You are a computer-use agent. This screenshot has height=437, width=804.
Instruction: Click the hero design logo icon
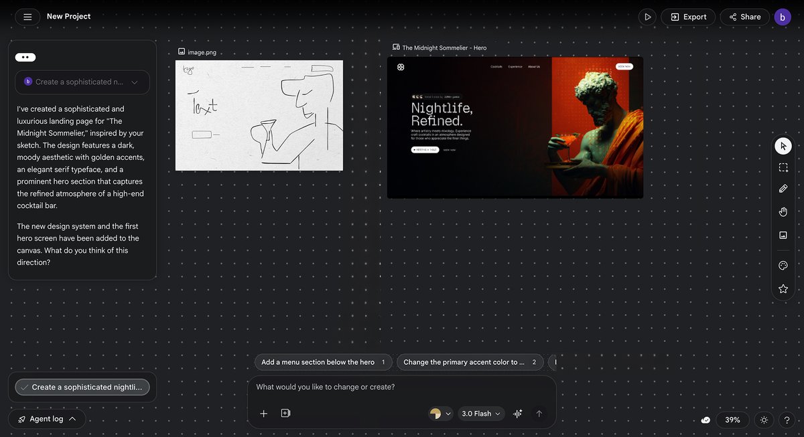click(x=401, y=67)
